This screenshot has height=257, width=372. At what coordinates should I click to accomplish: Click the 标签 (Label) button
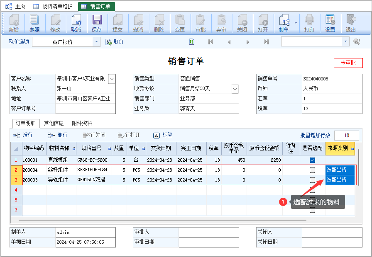(163, 135)
